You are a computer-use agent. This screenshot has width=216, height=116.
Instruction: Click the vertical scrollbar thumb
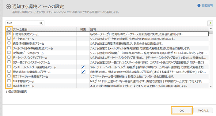[x=211, y=32]
